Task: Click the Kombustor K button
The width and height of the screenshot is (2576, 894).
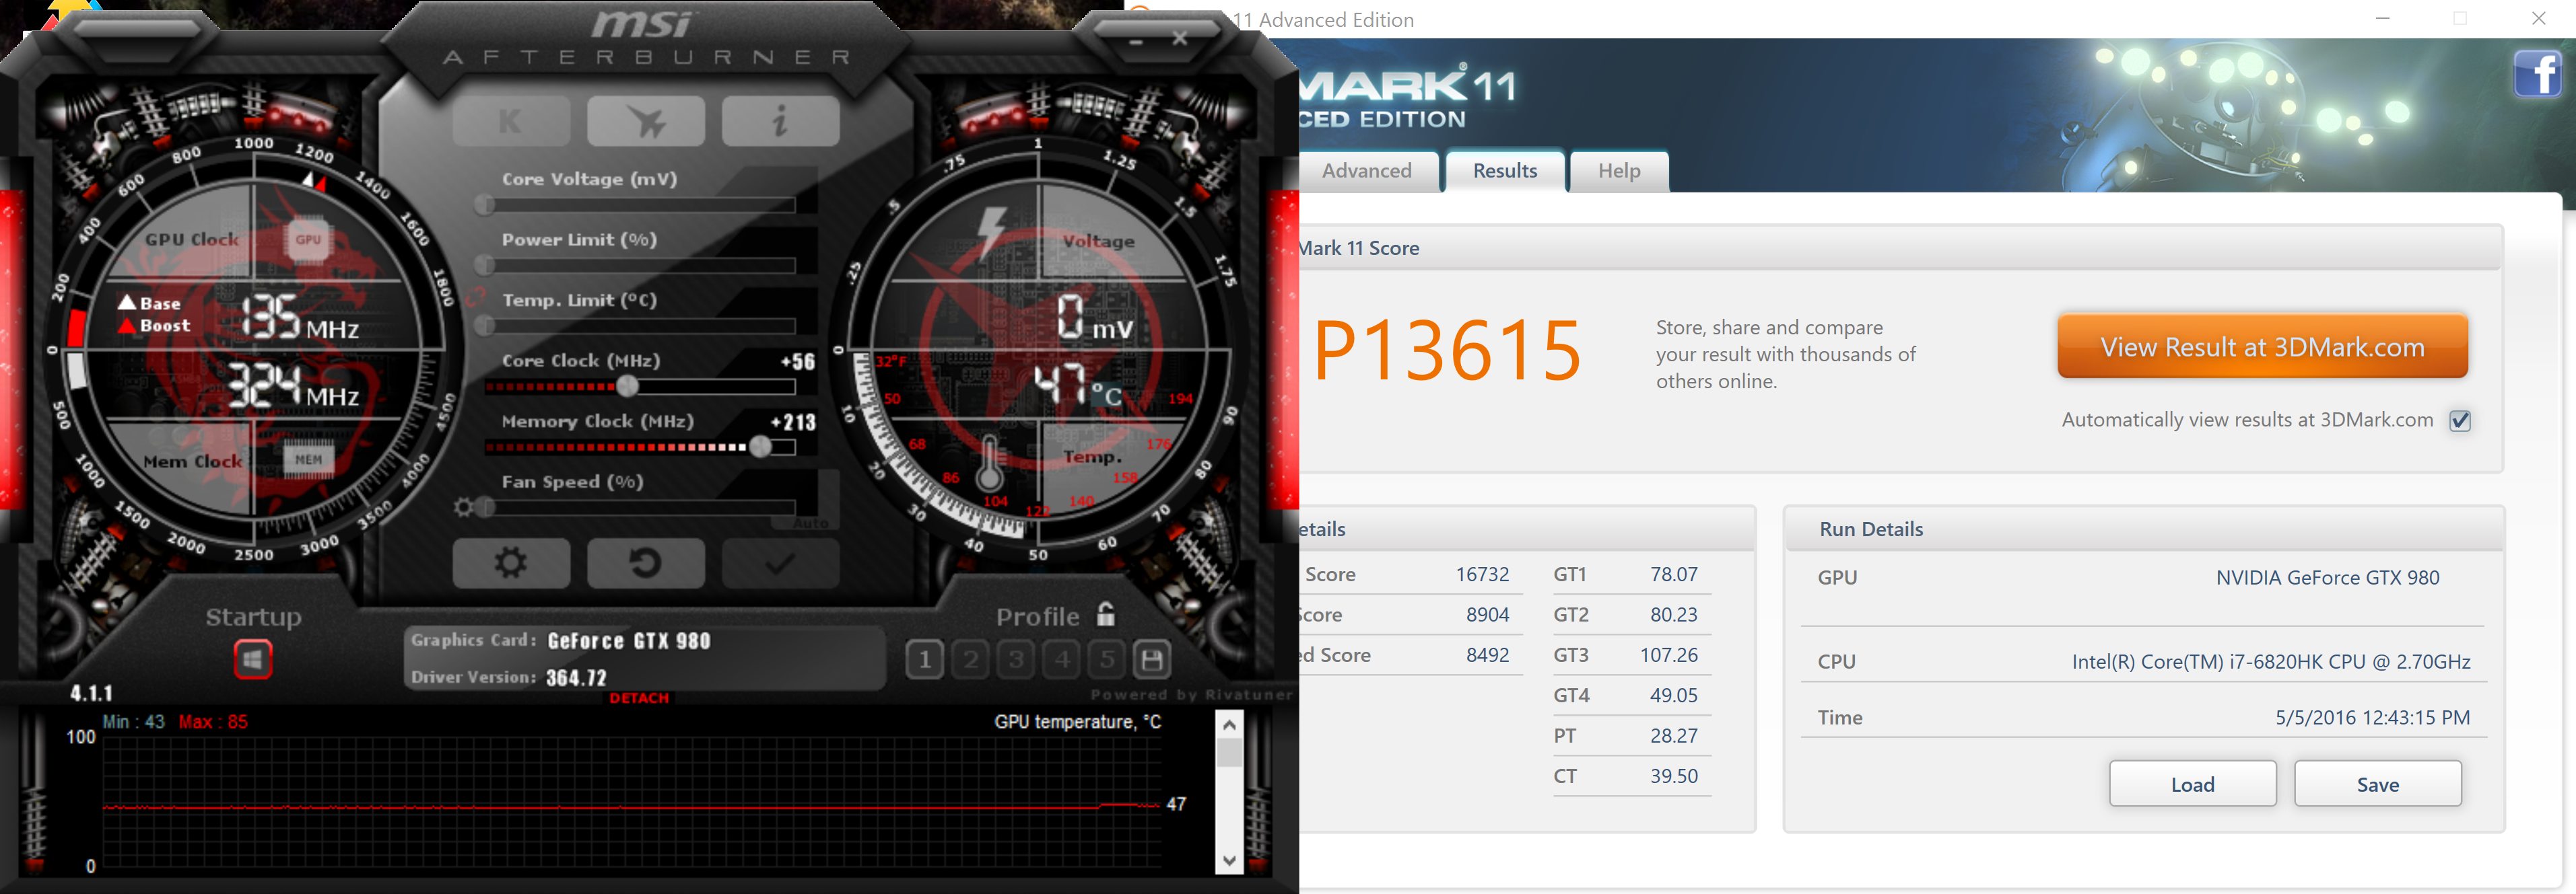Action: 511,122
